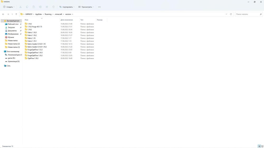Select folder 1.18.2-forge-40.1.73
Image resolution: width=264 pixels, height=148 pixels.
click(35, 27)
